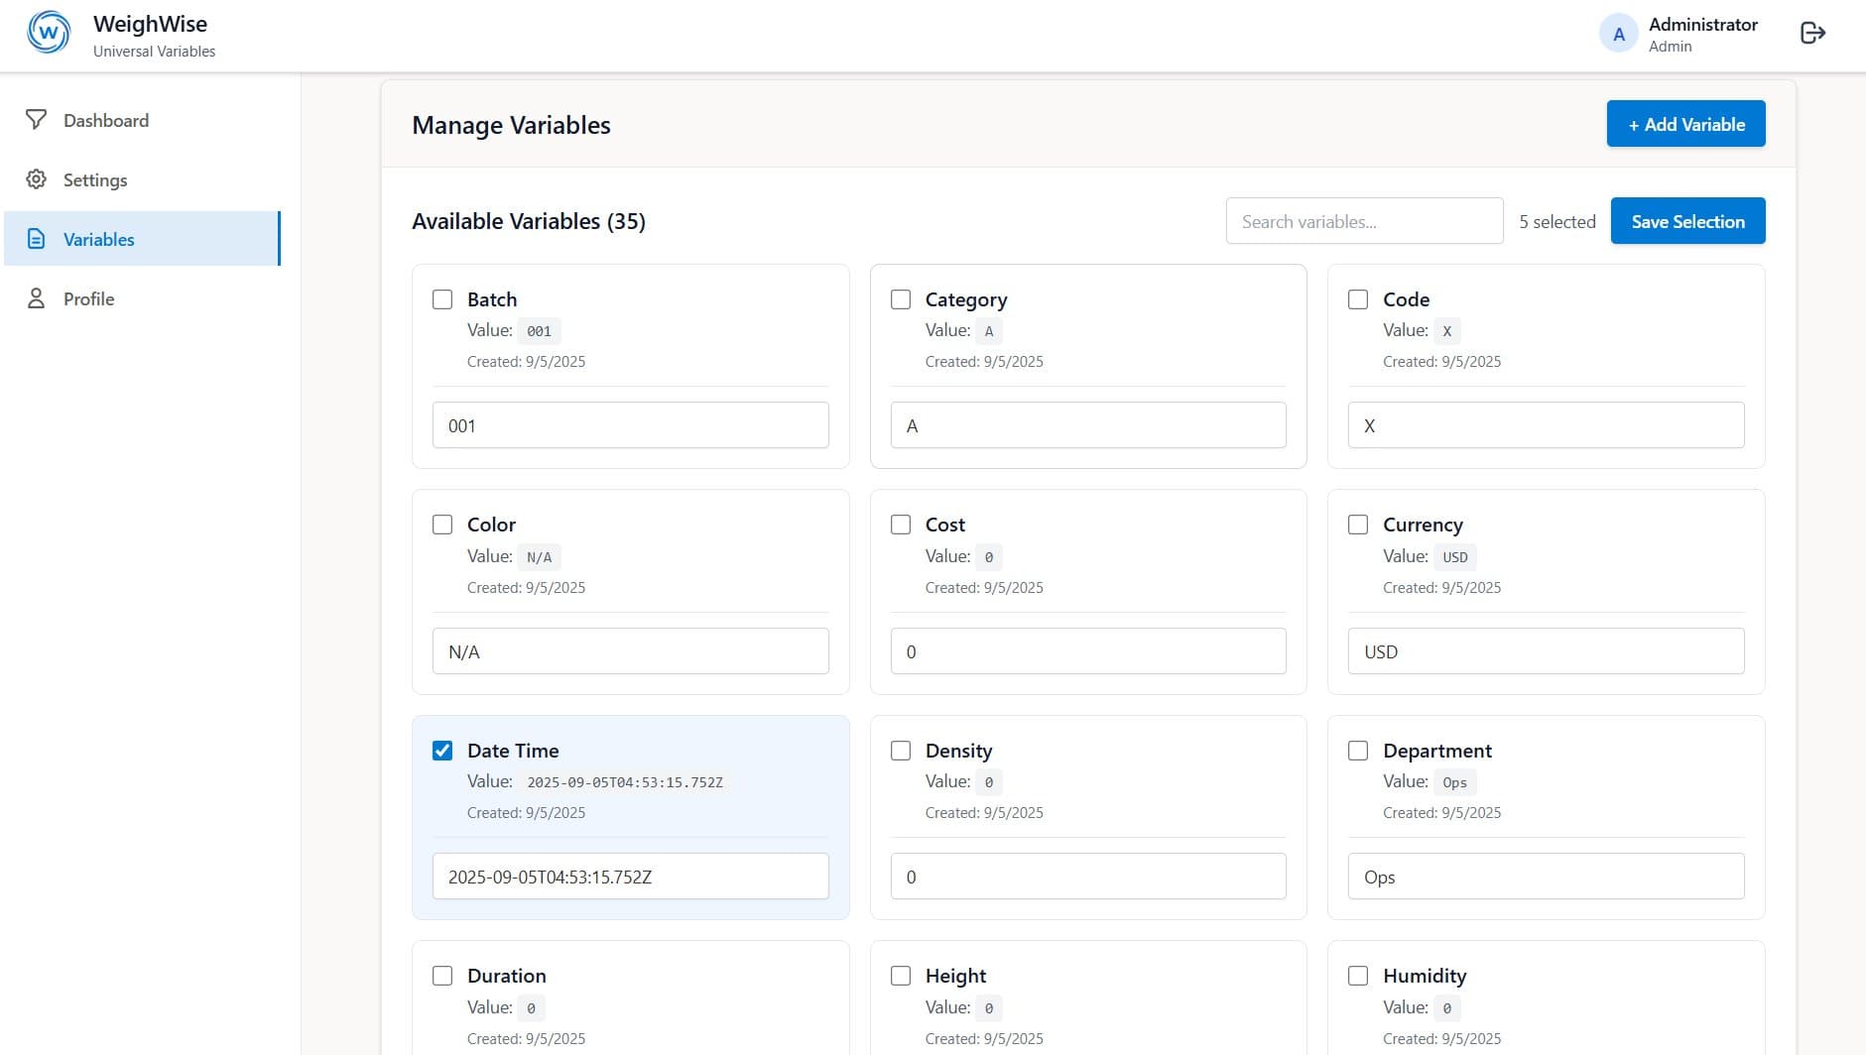Click the Batch value input field
Screen dimensions: 1866x1055
coord(631,425)
